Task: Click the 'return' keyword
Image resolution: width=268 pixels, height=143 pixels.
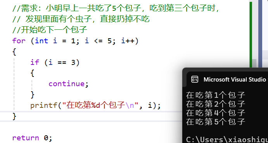Action: pyautogui.click(x=26, y=138)
